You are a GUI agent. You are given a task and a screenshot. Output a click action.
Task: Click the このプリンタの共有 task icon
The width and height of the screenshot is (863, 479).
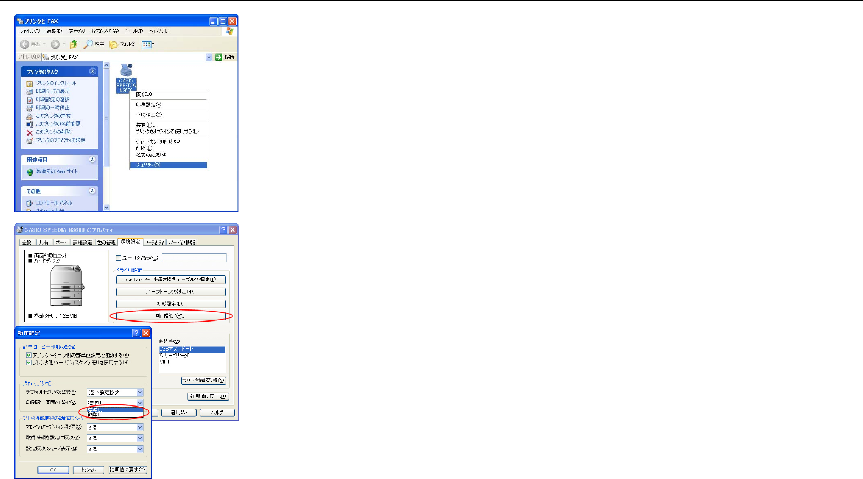coord(30,116)
